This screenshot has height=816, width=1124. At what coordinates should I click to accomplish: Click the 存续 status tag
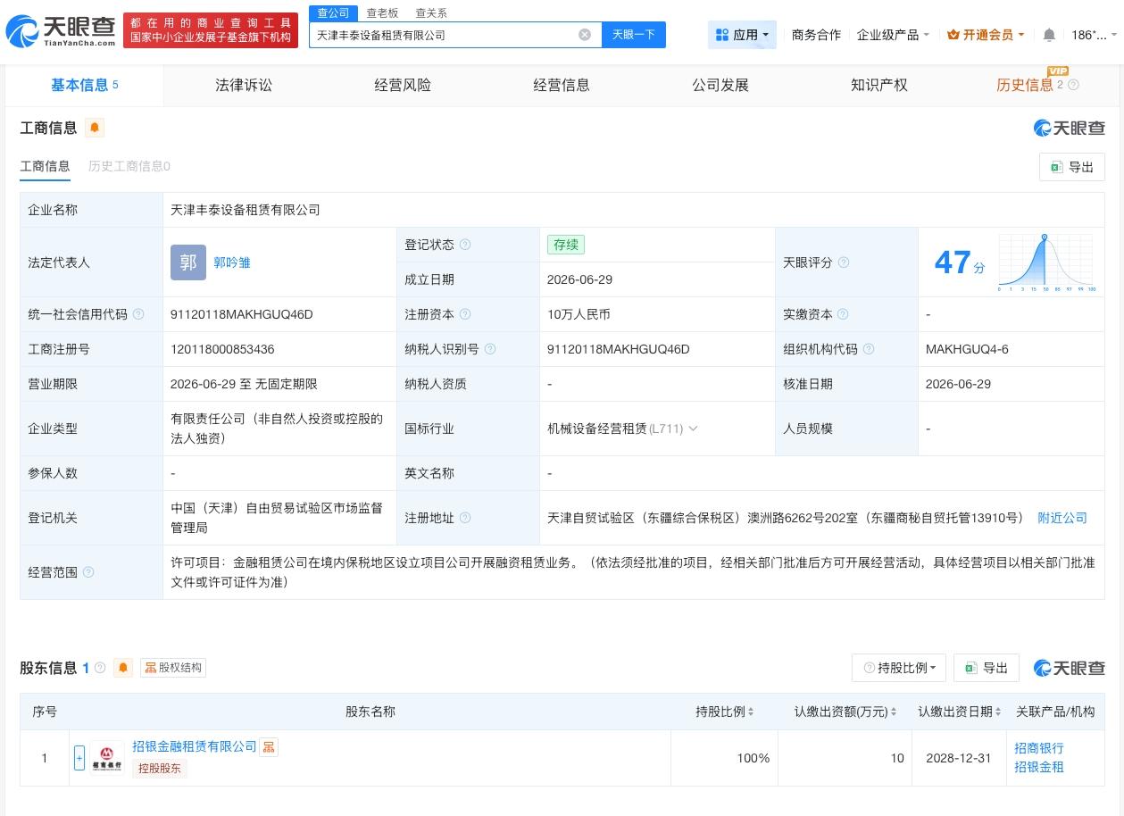[x=566, y=245]
